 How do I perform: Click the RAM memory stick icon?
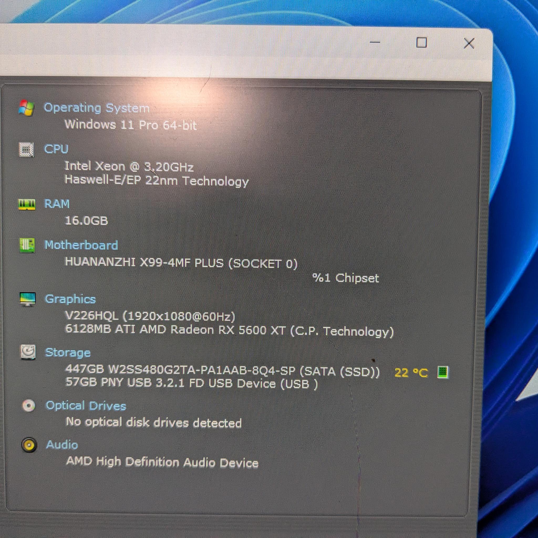pyautogui.click(x=27, y=204)
